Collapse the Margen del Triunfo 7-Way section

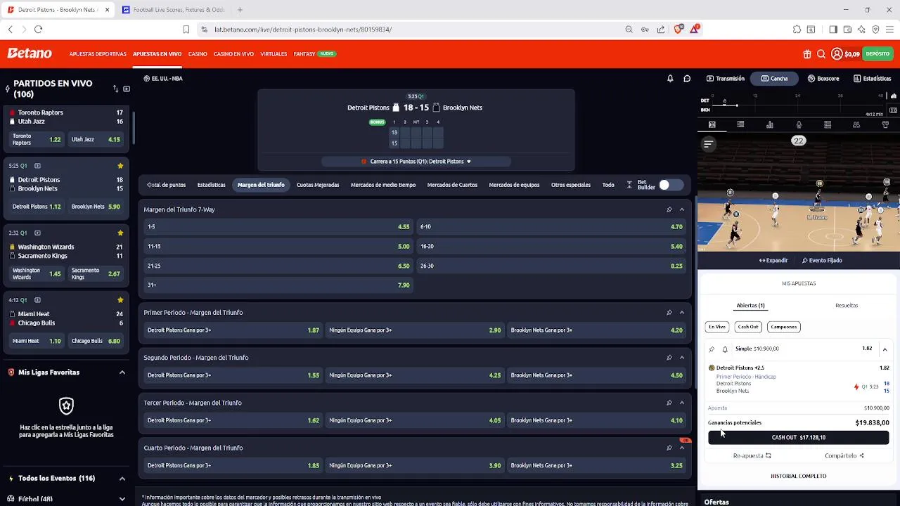coord(682,209)
